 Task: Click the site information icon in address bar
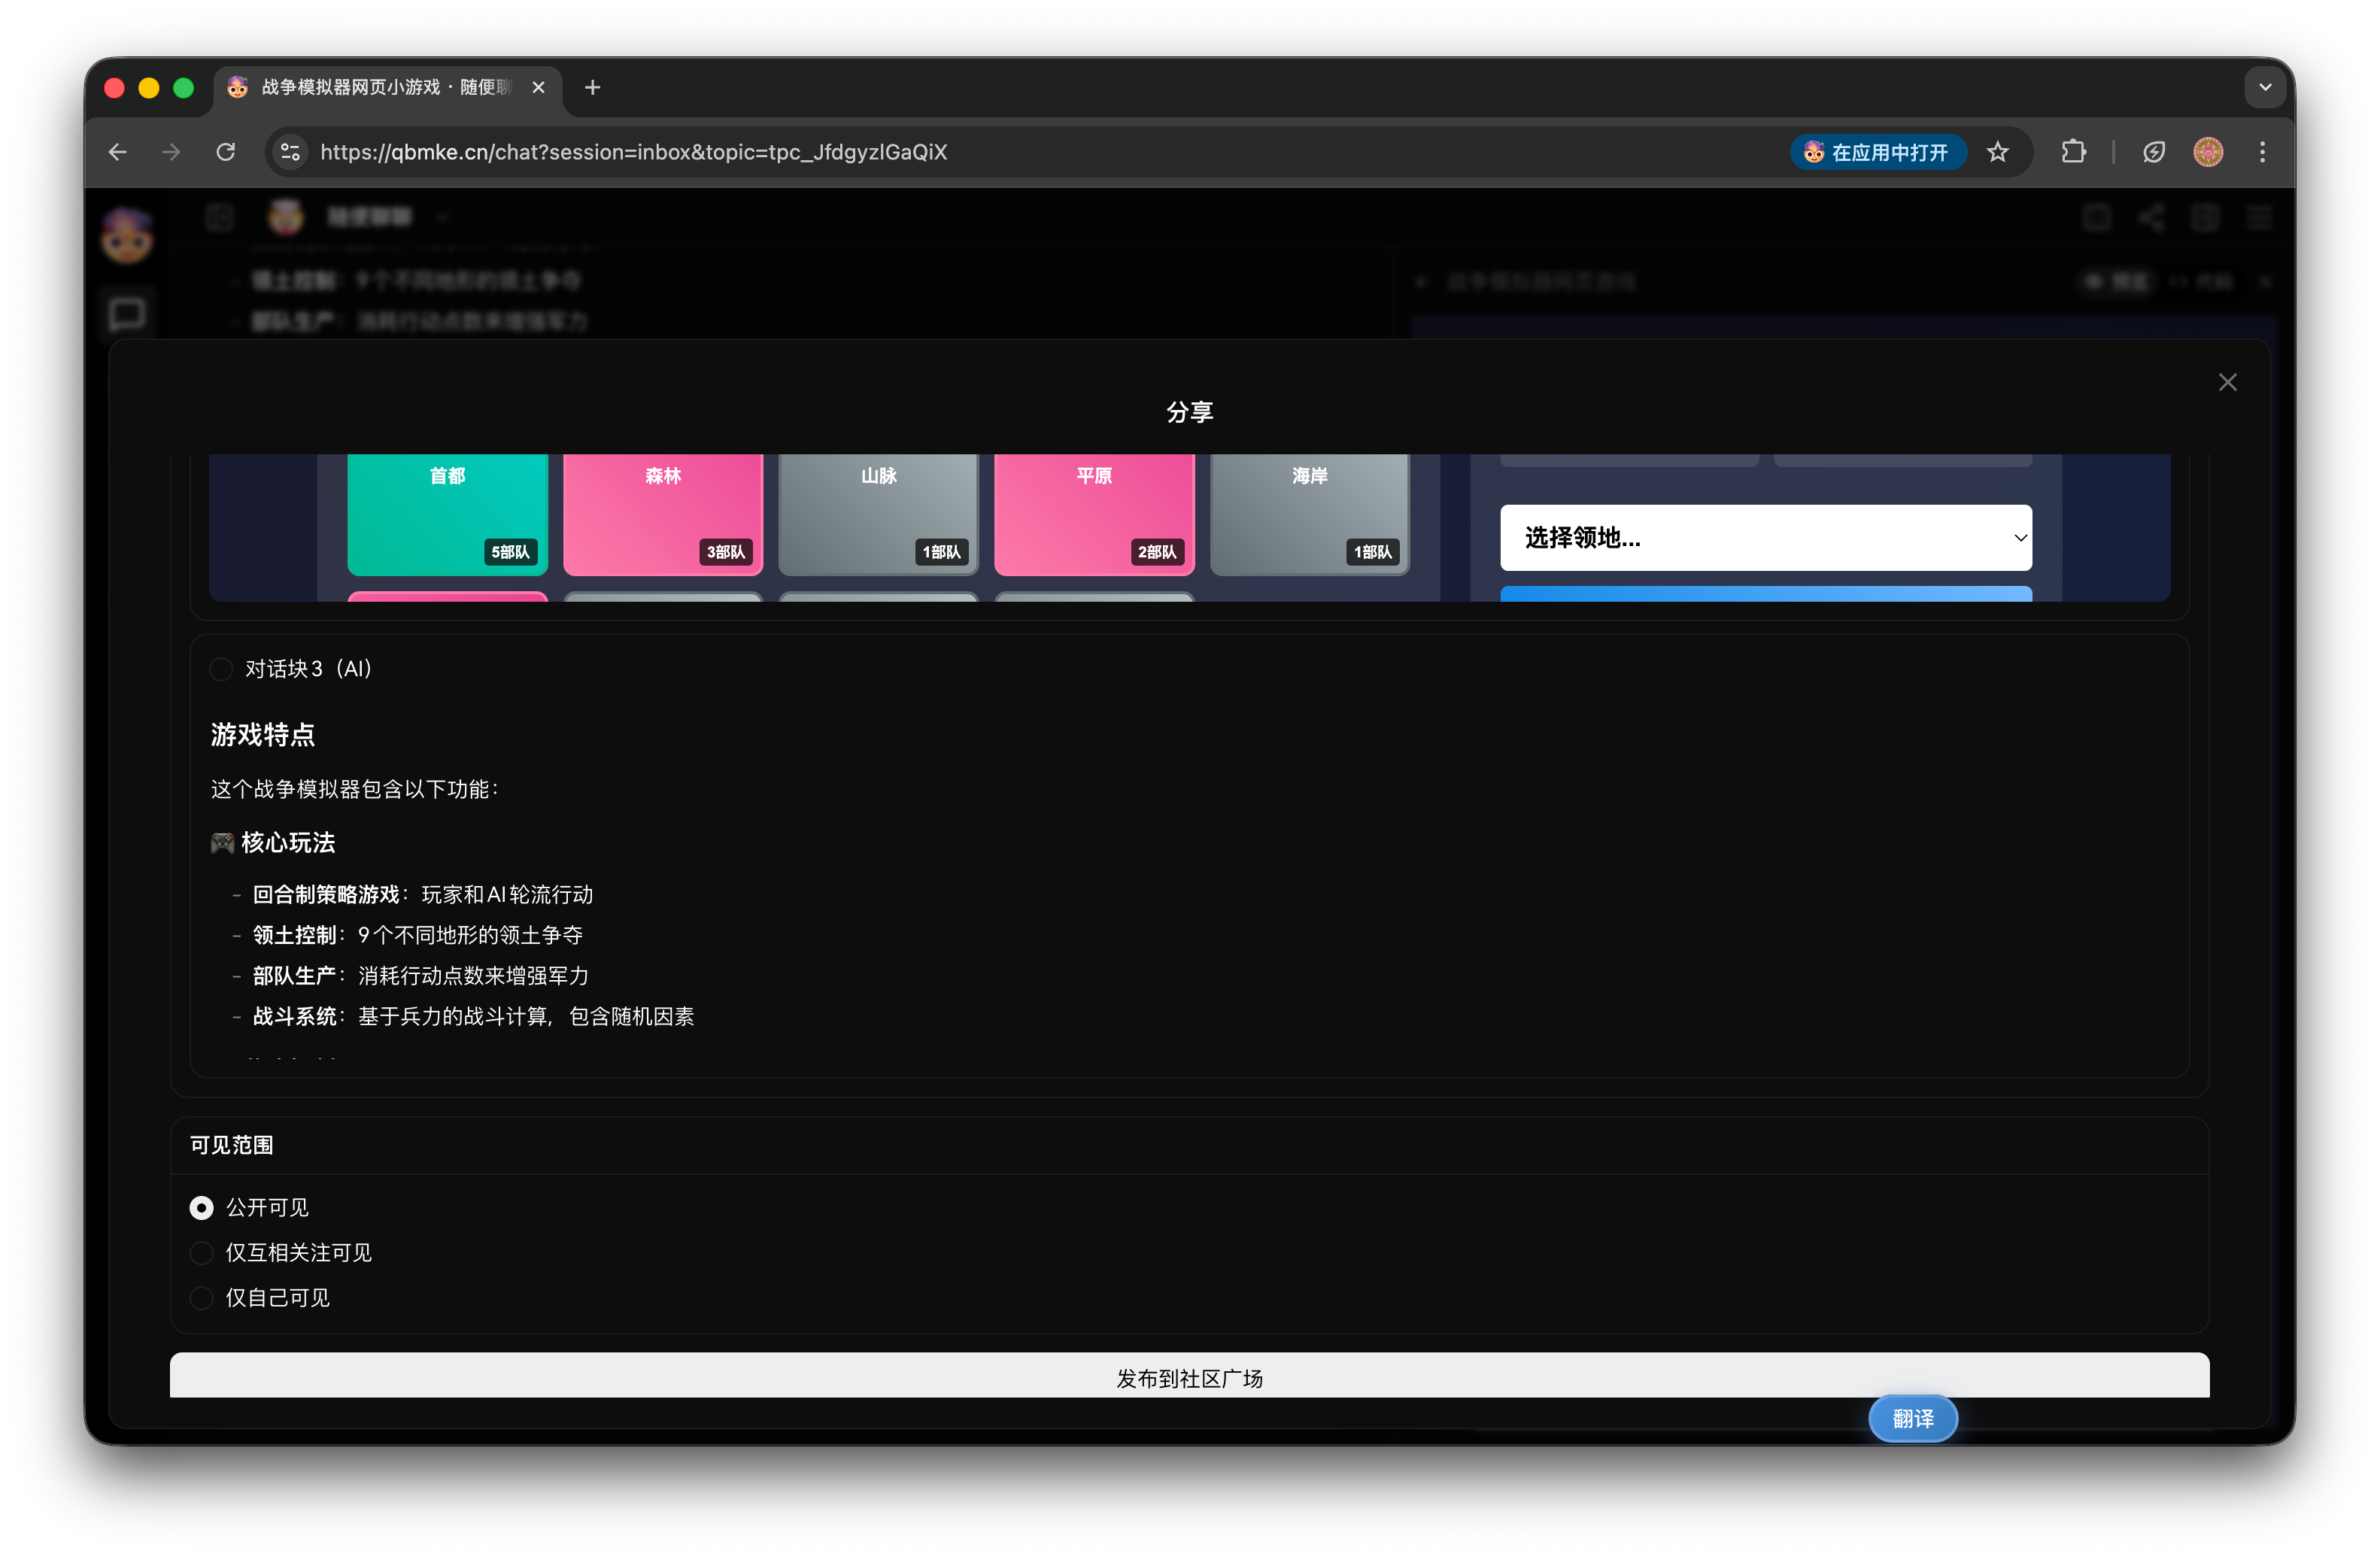tap(290, 152)
